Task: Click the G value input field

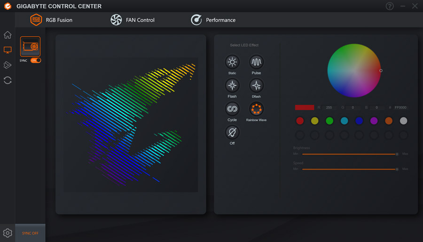Action: (352, 107)
